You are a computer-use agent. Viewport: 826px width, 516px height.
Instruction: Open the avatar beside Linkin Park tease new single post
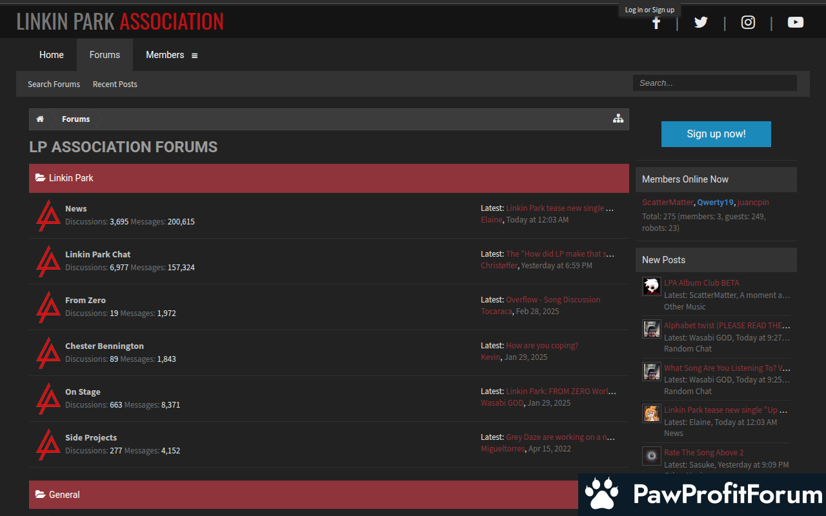click(652, 413)
